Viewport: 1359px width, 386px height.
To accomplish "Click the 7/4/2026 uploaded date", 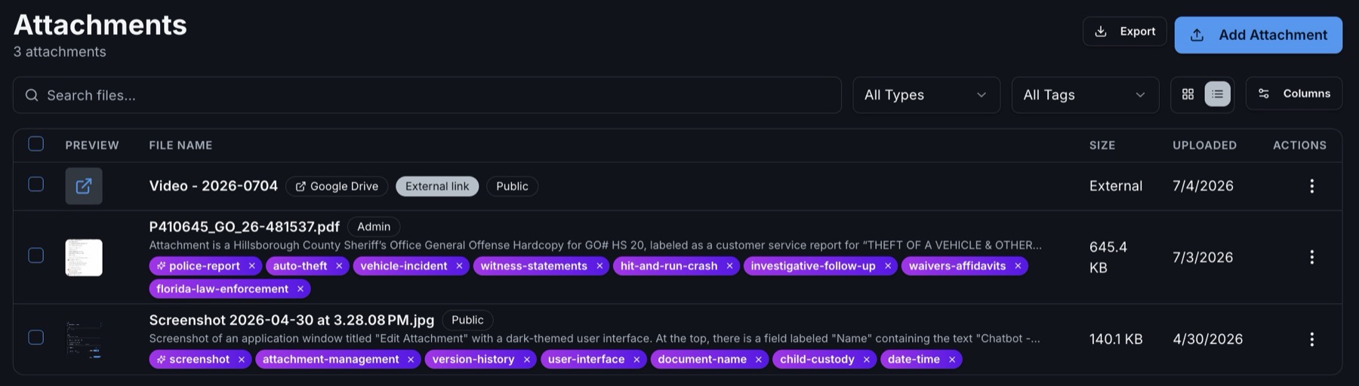I will pyautogui.click(x=1203, y=185).
